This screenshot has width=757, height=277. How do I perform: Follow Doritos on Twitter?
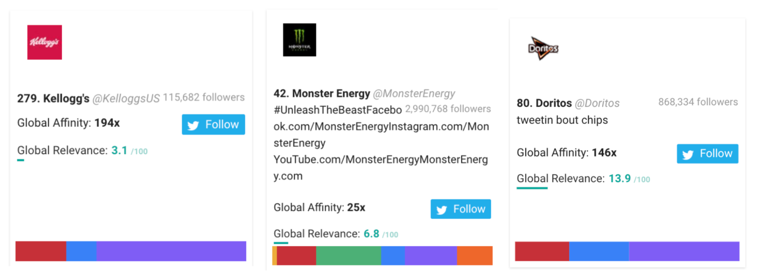pos(707,154)
